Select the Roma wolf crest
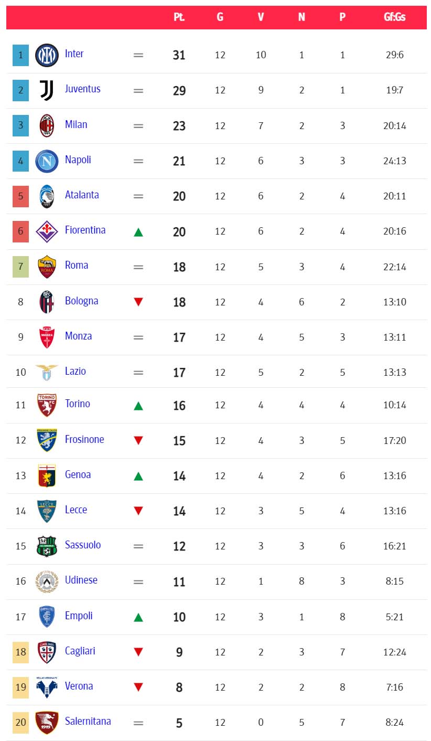Screen dimensions: 431x741 click(47, 267)
